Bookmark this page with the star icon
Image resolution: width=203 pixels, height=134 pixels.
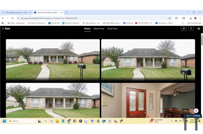[170, 18]
